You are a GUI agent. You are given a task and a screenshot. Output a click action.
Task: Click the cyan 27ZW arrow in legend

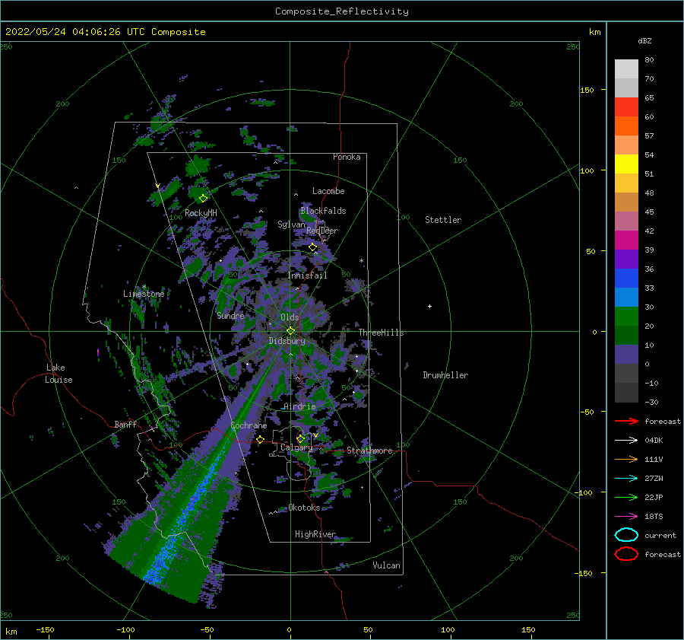point(626,479)
